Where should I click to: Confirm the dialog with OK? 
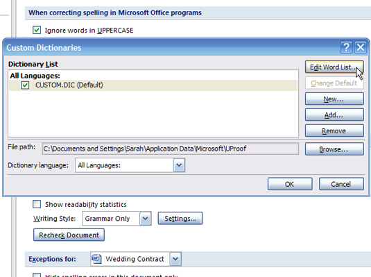pyautogui.click(x=290, y=184)
